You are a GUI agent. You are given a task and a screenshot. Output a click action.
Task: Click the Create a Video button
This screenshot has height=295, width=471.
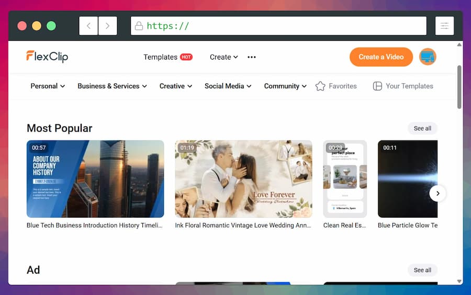coord(381,57)
